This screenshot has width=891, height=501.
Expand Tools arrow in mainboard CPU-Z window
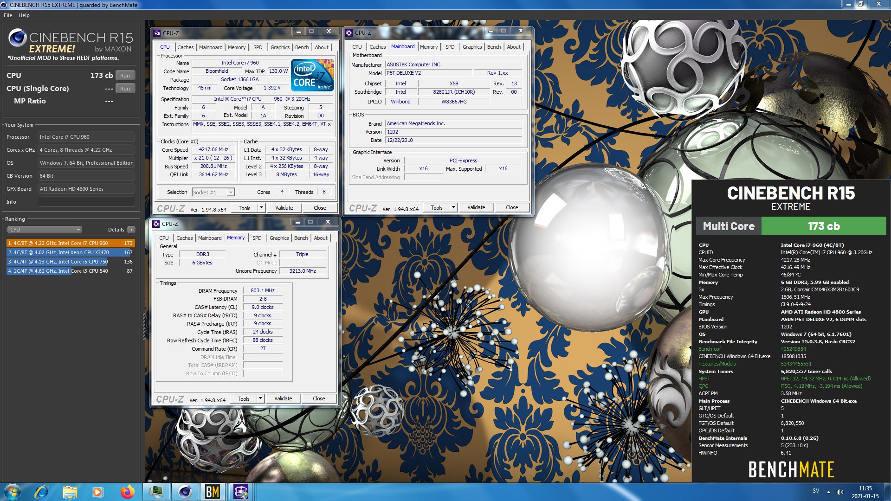point(453,207)
